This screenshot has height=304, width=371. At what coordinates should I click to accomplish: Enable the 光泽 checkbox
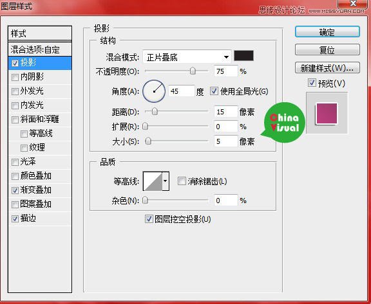tap(15, 162)
